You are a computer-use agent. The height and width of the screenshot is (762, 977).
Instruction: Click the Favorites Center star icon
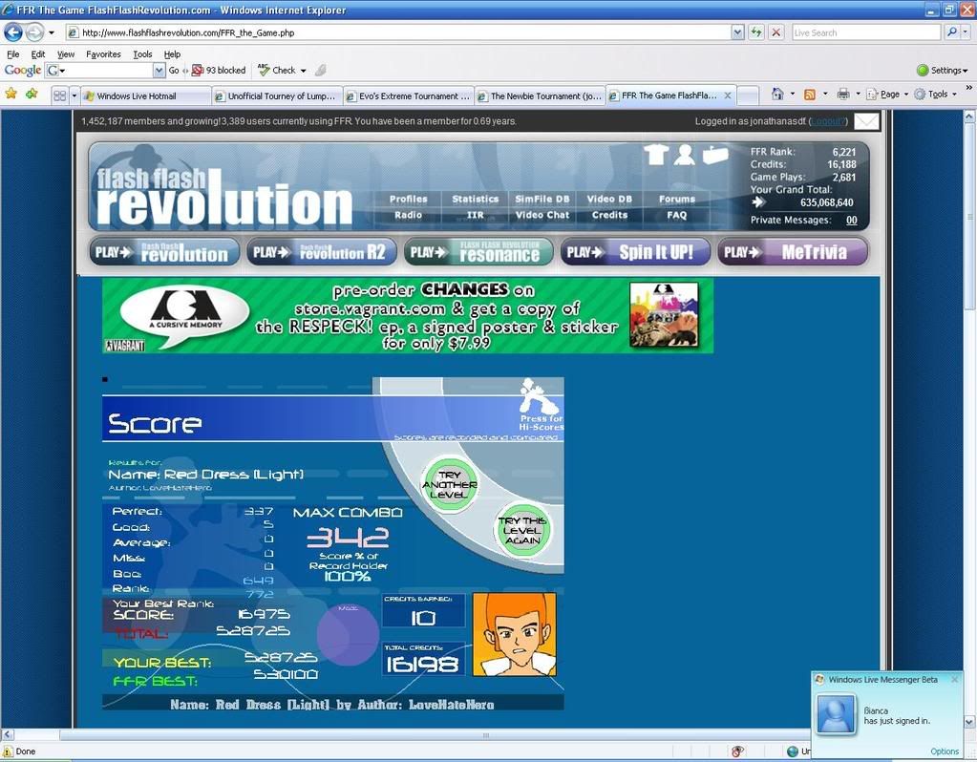[11, 95]
